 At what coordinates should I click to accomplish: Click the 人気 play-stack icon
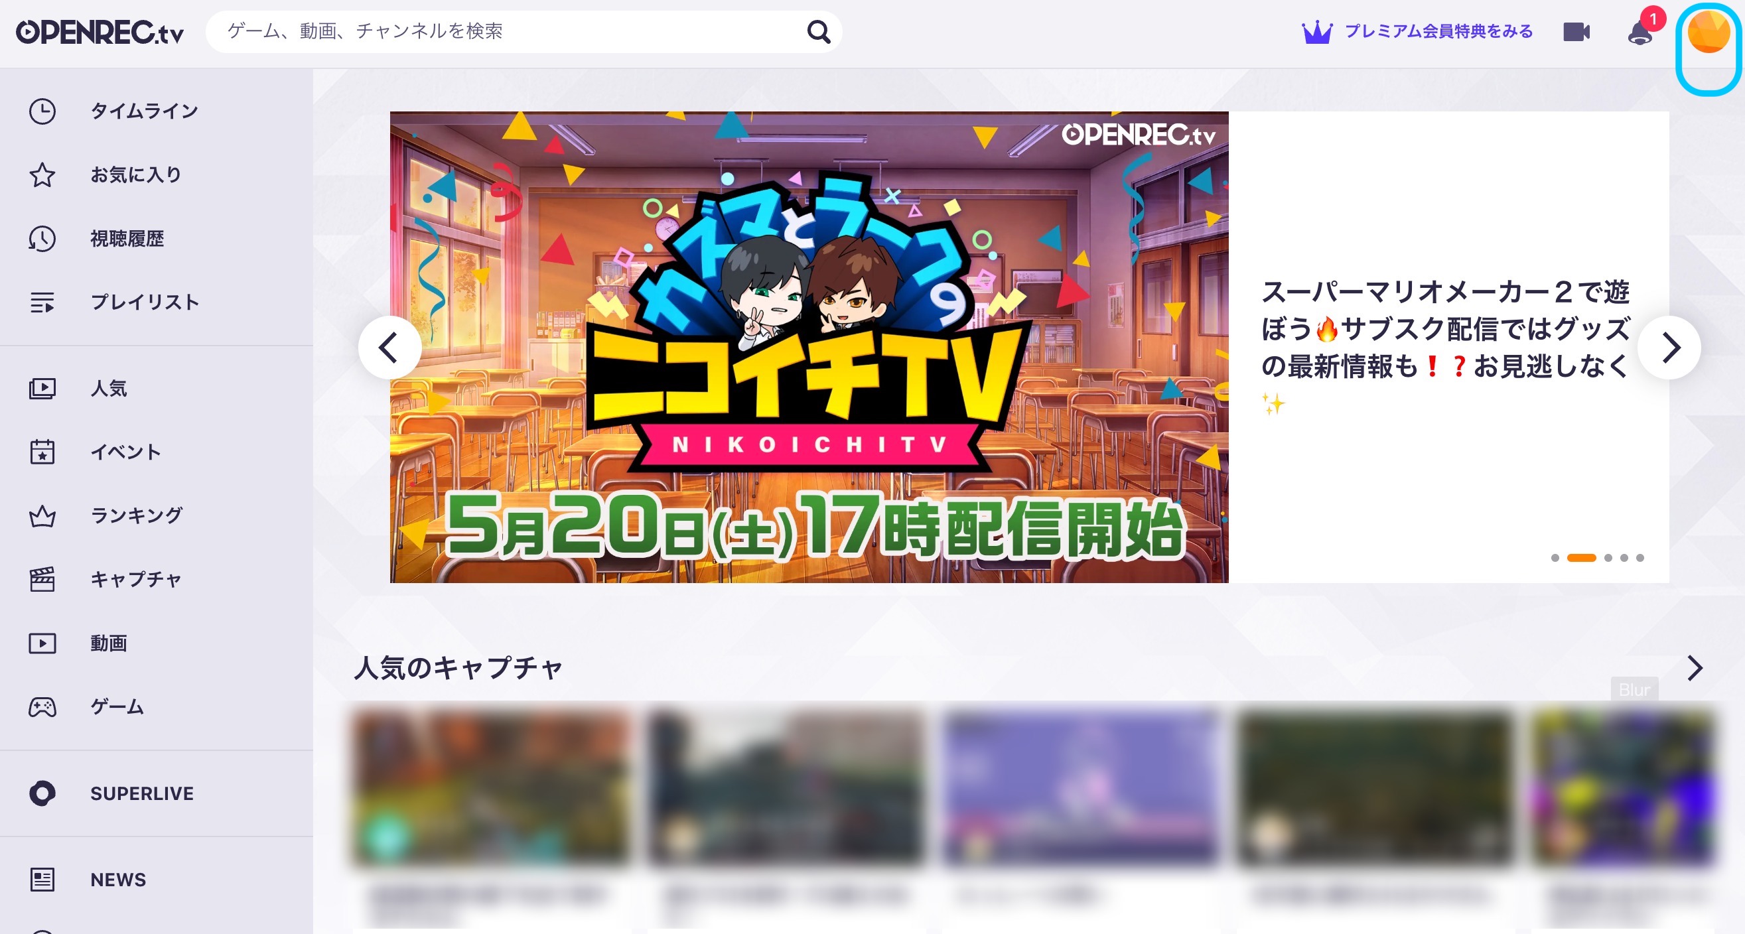(42, 389)
